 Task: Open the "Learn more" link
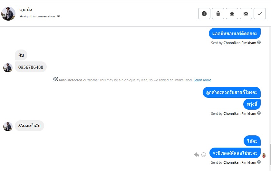click(x=202, y=80)
